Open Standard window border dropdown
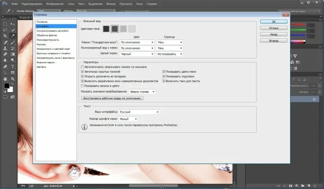Viewport: 324px width, 189px height. coord(170,42)
